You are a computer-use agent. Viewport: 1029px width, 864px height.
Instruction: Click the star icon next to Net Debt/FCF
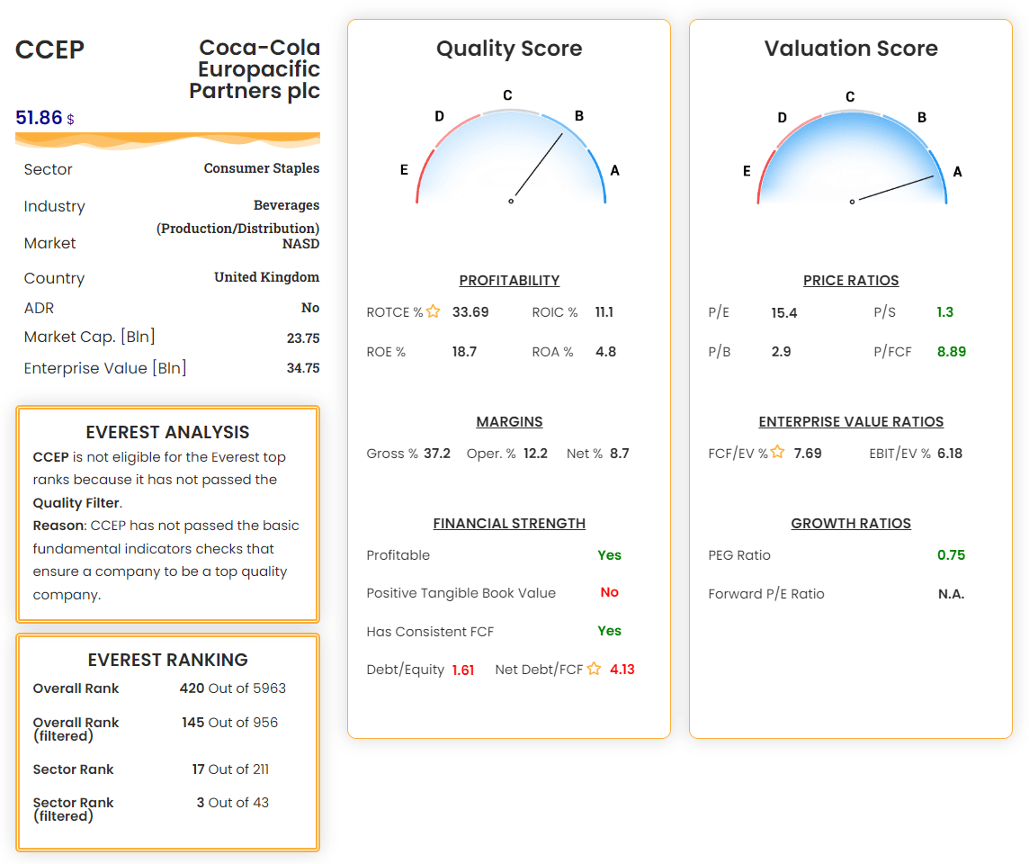click(x=594, y=669)
